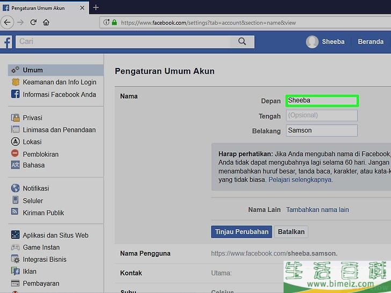Click the Tengah optional name field

click(322, 115)
